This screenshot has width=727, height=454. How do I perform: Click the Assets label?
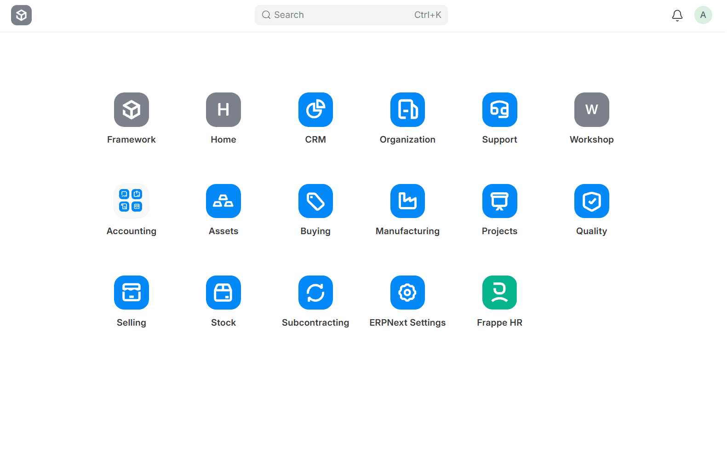click(x=223, y=231)
